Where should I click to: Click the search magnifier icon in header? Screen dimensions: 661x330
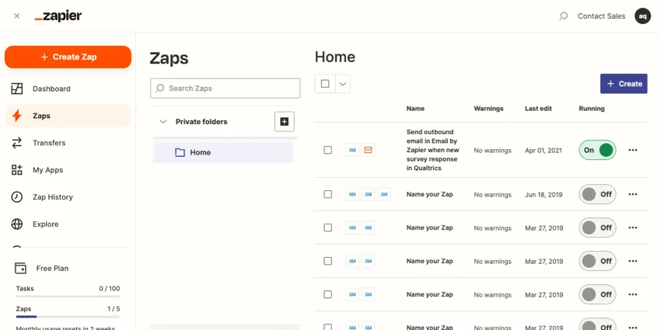point(564,16)
